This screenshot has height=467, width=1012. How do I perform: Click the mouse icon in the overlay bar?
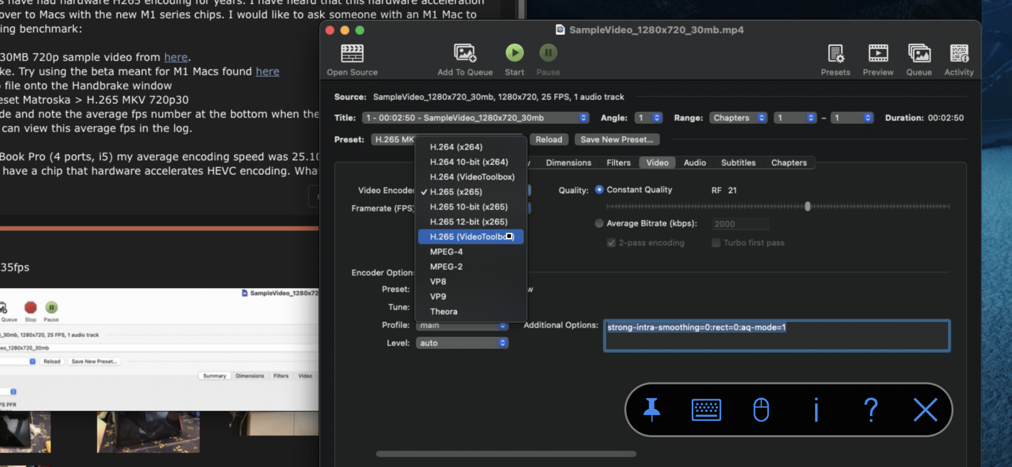[x=761, y=409]
